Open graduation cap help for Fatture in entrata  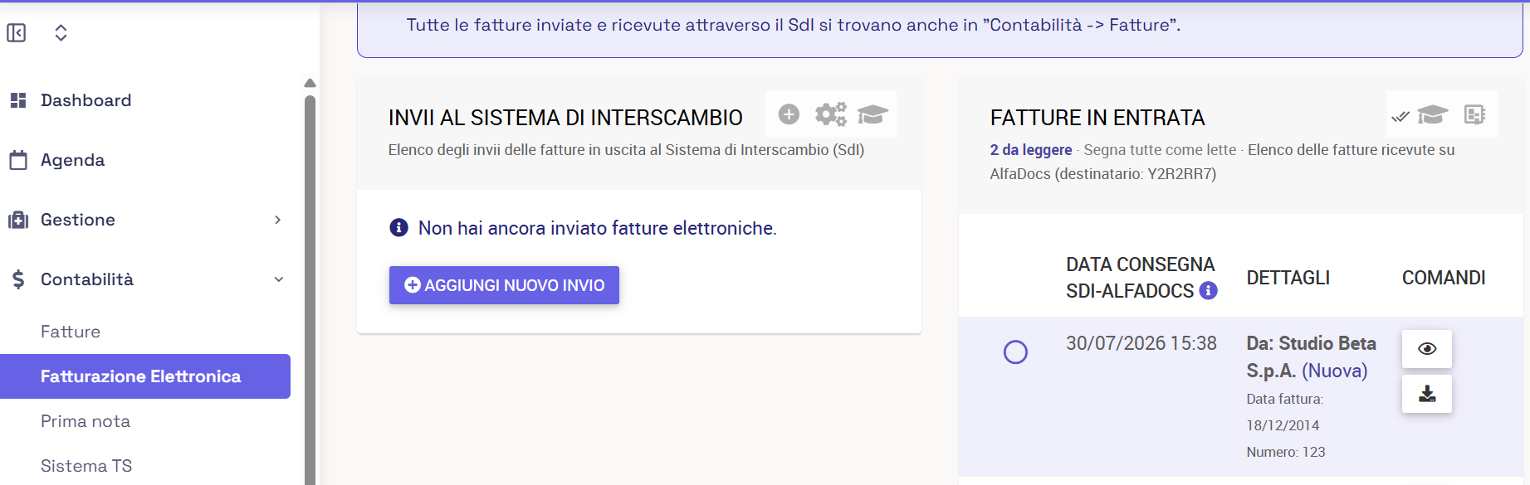tap(1433, 114)
